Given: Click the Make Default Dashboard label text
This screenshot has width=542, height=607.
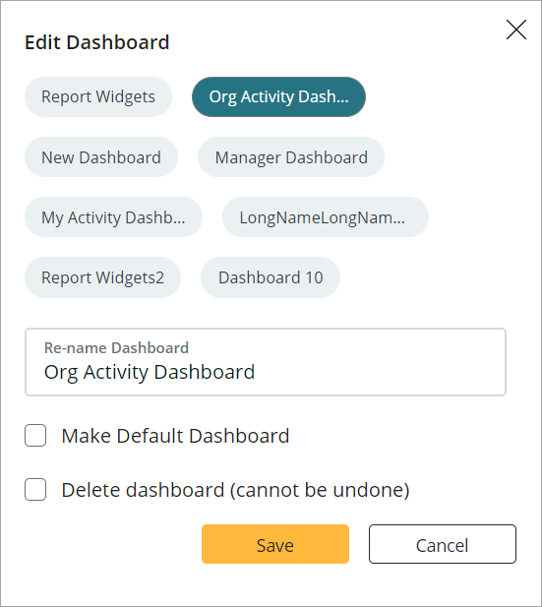Looking at the screenshot, I should click(175, 436).
